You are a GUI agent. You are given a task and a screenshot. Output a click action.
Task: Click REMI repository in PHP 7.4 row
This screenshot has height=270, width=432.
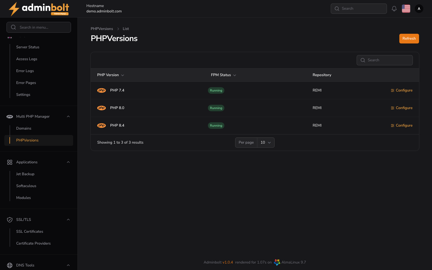click(317, 90)
